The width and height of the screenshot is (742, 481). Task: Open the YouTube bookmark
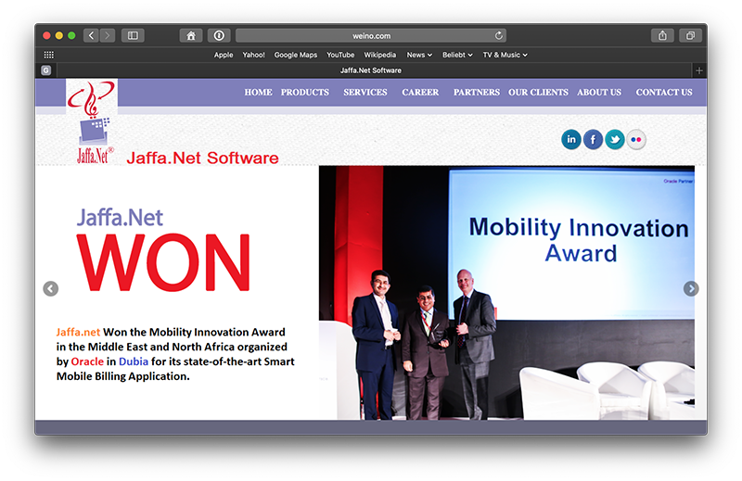340,55
